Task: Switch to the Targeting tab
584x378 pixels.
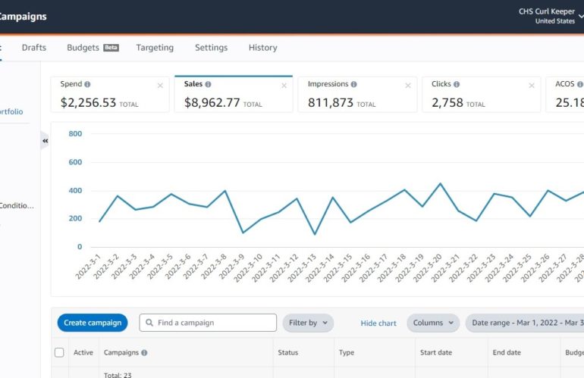Action: click(155, 48)
